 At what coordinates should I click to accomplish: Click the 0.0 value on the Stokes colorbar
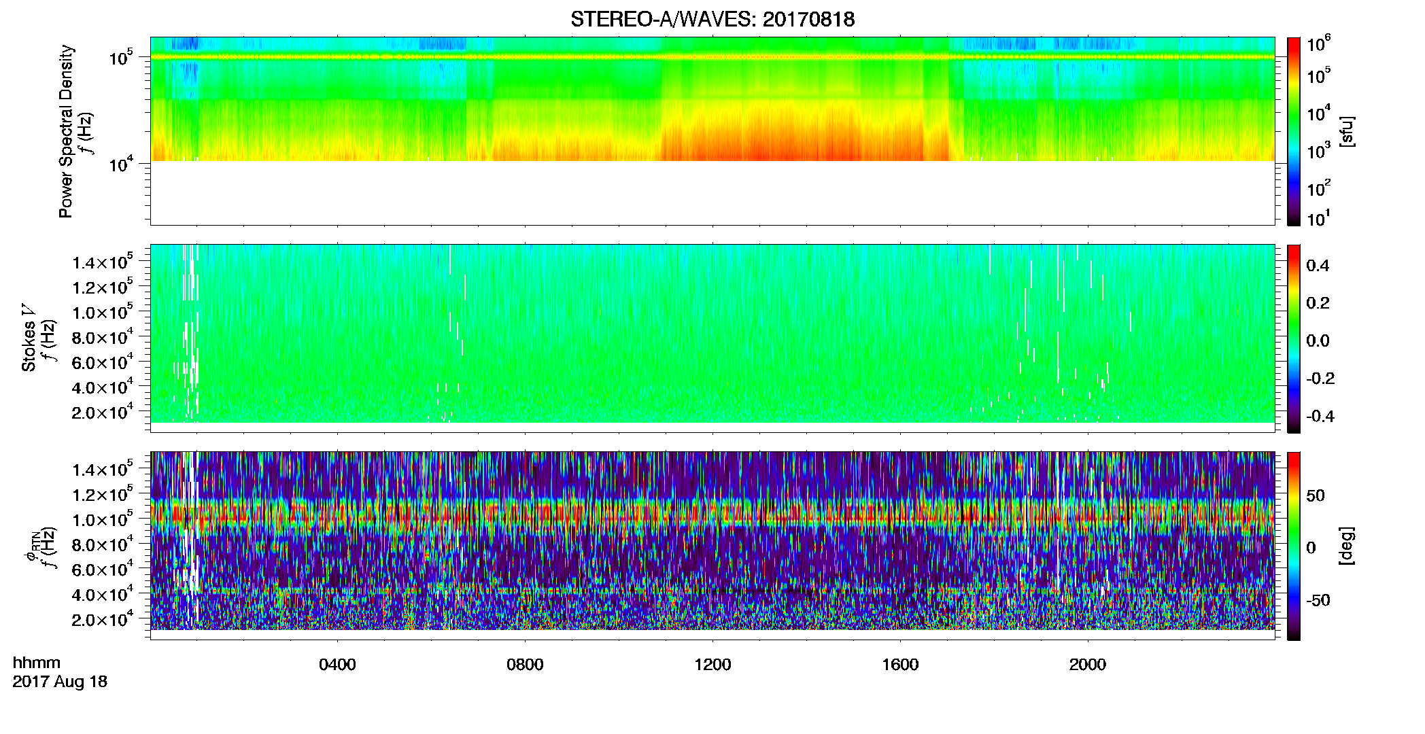point(1318,340)
